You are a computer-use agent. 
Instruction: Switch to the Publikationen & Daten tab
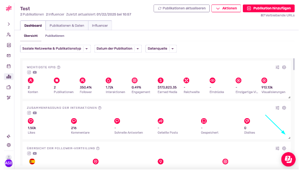(x=67, y=25)
